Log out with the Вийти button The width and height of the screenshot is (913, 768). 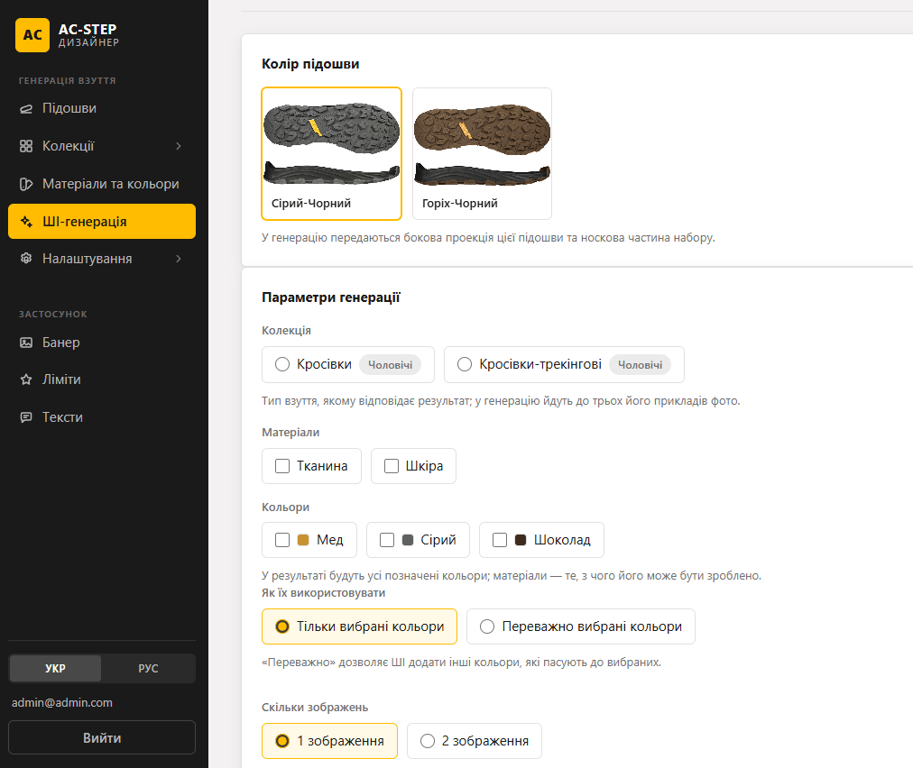[102, 737]
